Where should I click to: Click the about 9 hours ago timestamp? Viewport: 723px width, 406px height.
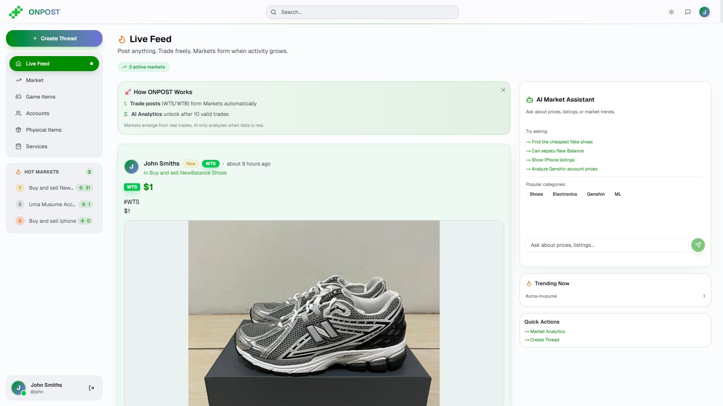249,164
